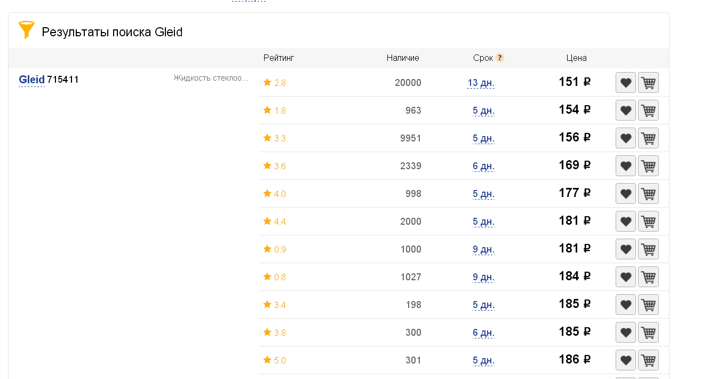701x379 pixels.
Task: Favorite the 181 ₽ offer rated 4.4
Action: [x=626, y=222]
